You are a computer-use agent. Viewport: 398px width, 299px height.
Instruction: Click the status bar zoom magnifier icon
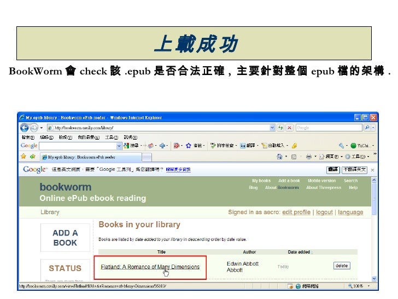[x=350, y=286]
